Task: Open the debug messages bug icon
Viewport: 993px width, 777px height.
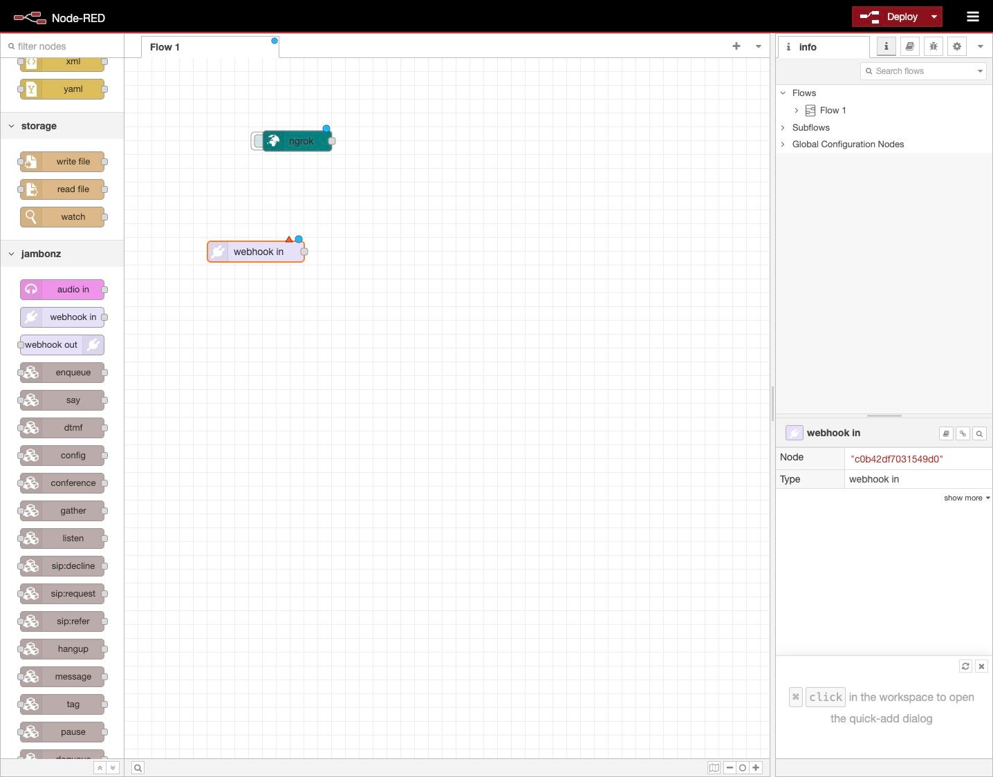Action: coord(934,46)
